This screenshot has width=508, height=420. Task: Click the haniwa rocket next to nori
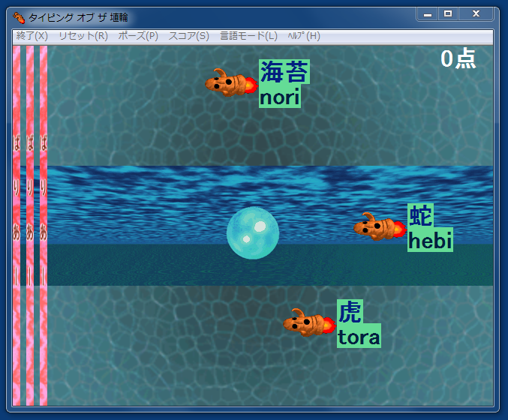coord(231,83)
